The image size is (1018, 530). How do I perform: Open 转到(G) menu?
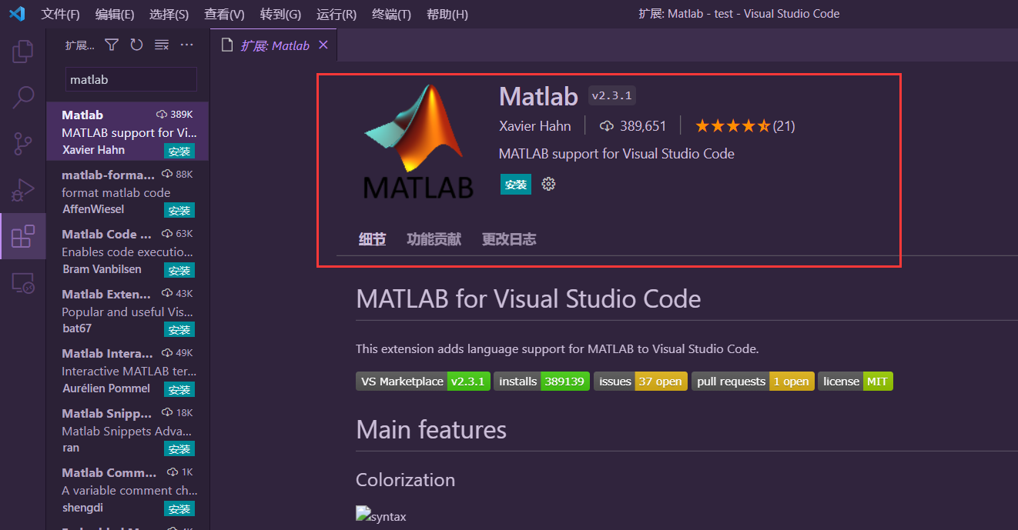(280, 14)
